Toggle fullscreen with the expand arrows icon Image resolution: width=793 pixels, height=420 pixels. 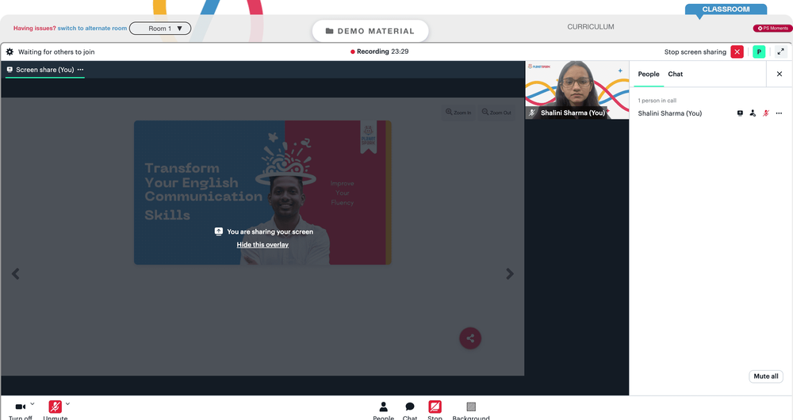(x=781, y=52)
